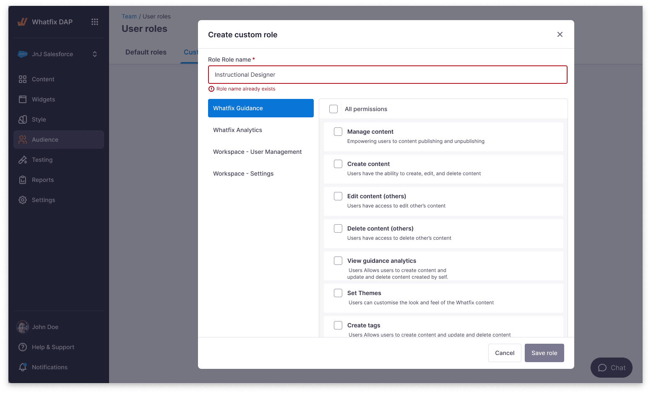This screenshot has height=394, width=651.
Task: Click the Testing icon in sidebar
Action: [x=23, y=160]
